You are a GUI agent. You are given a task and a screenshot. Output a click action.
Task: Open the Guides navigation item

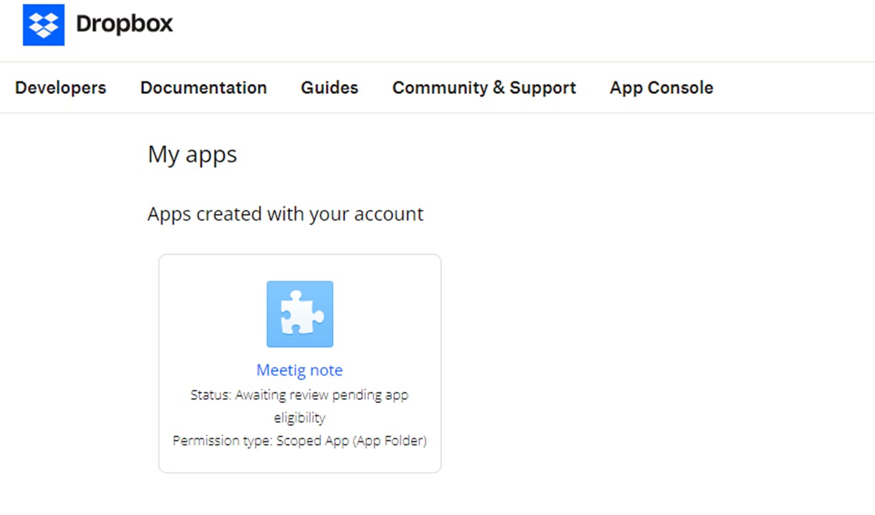(x=329, y=88)
